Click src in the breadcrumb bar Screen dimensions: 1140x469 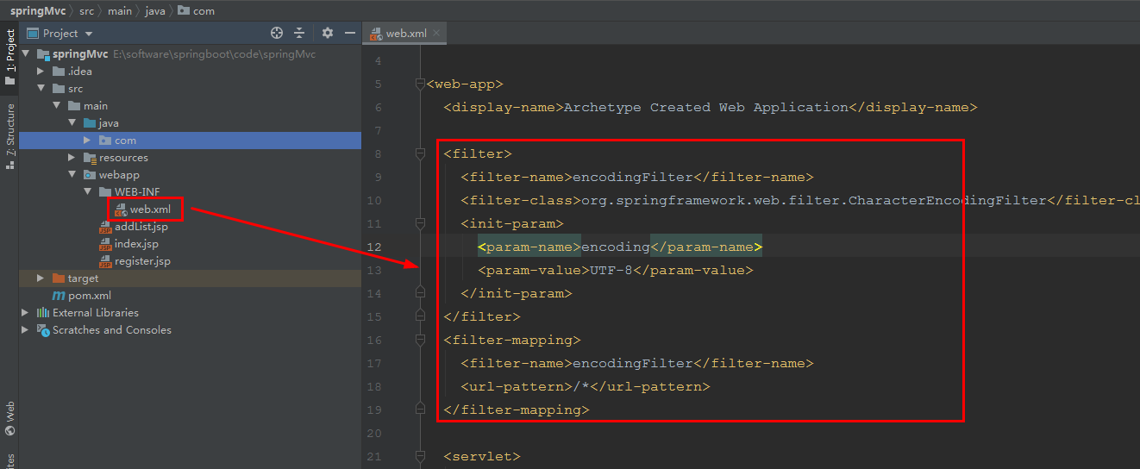pos(87,11)
